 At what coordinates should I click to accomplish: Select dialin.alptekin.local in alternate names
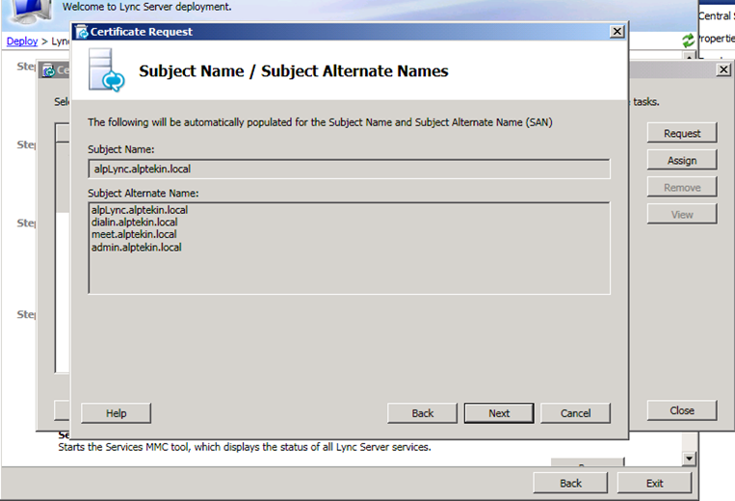tap(135, 223)
